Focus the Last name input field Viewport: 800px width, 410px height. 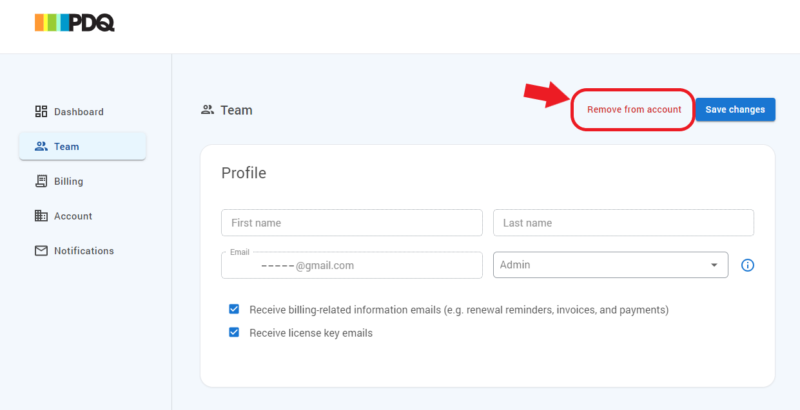[623, 223]
